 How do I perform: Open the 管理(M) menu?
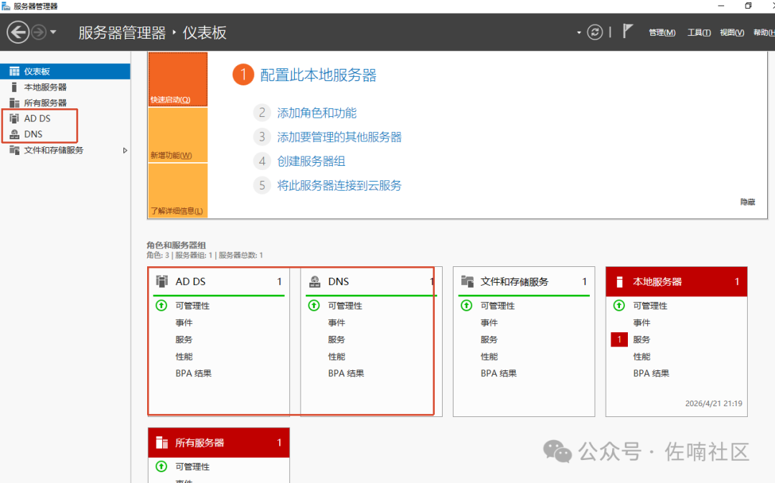(662, 32)
